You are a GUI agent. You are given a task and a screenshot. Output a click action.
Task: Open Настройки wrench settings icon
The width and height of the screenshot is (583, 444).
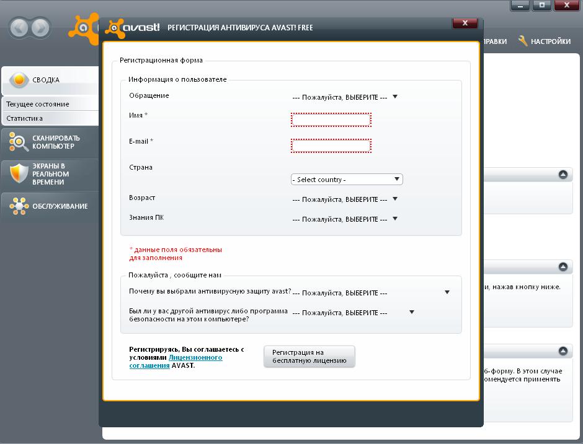pyautogui.click(x=523, y=41)
